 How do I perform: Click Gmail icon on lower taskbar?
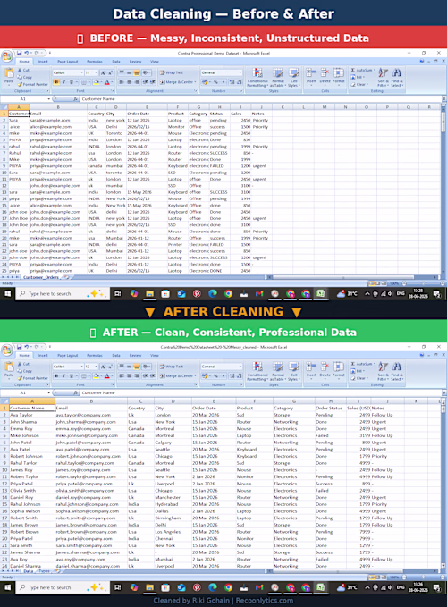(x=259, y=587)
